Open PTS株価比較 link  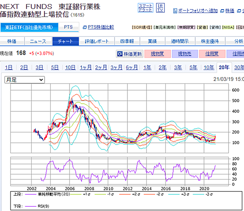click(x=101, y=27)
